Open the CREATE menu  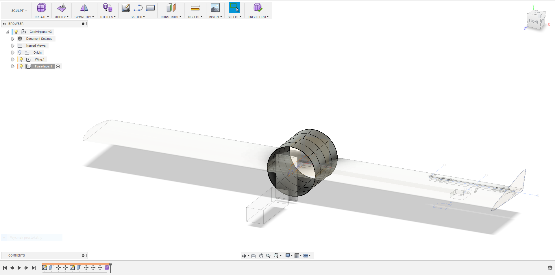42,17
